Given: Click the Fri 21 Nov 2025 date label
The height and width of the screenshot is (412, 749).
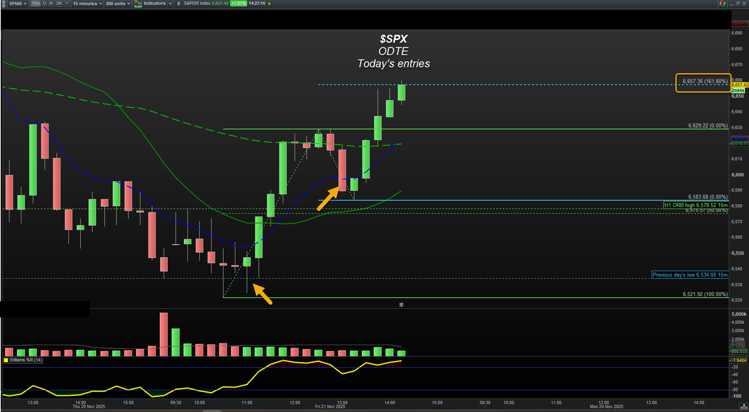Looking at the screenshot, I should [x=330, y=406].
